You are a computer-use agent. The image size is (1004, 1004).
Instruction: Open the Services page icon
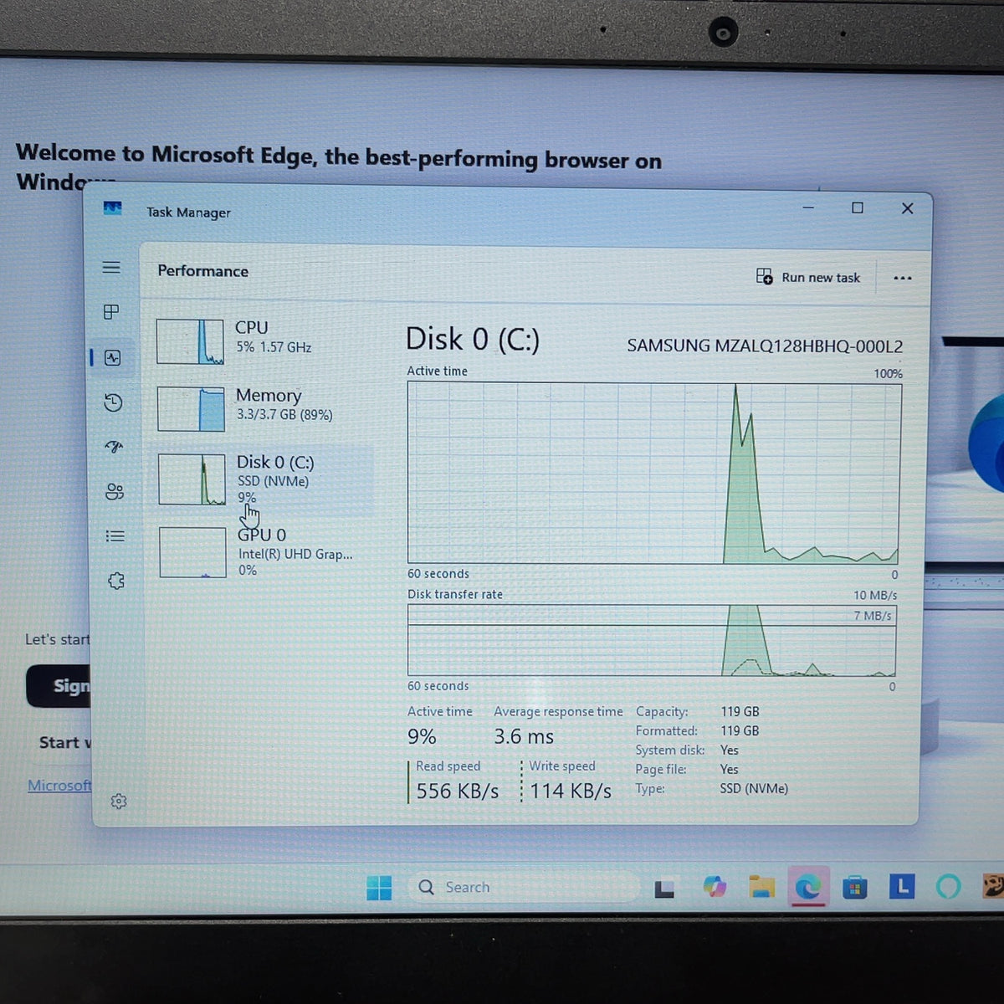(x=116, y=581)
